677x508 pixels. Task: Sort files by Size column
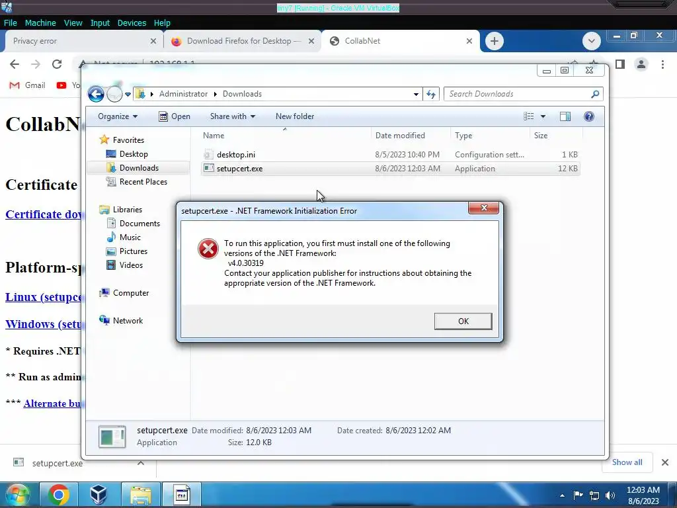(556, 135)
